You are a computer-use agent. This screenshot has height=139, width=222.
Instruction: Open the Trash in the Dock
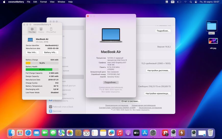[211, 133]
